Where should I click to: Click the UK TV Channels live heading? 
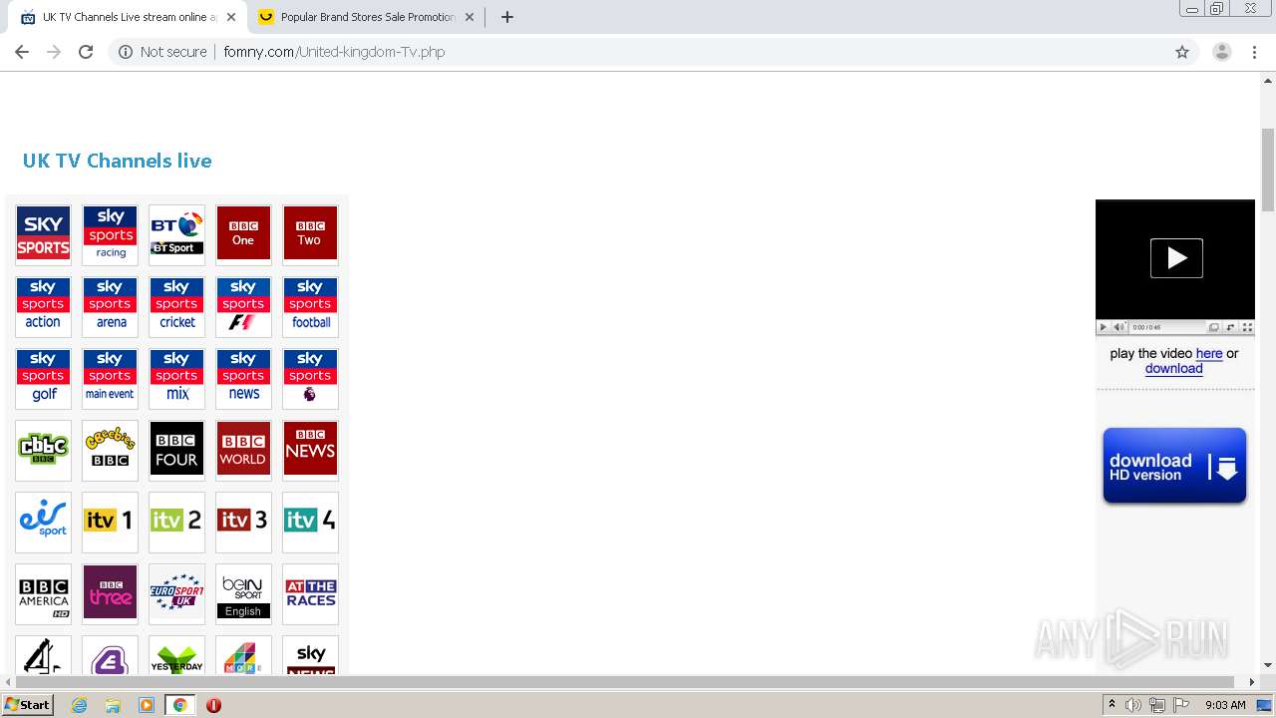tap(118, 161)
